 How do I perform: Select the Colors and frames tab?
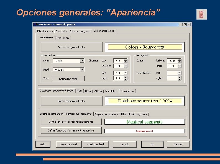click(x=104, y=31)
